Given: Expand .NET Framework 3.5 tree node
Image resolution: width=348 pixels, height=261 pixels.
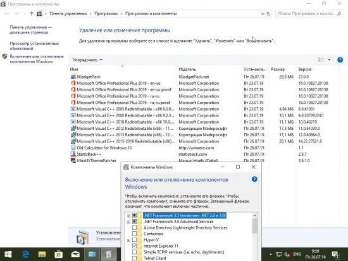Looking at the screenshot, I should click(128, 215).
